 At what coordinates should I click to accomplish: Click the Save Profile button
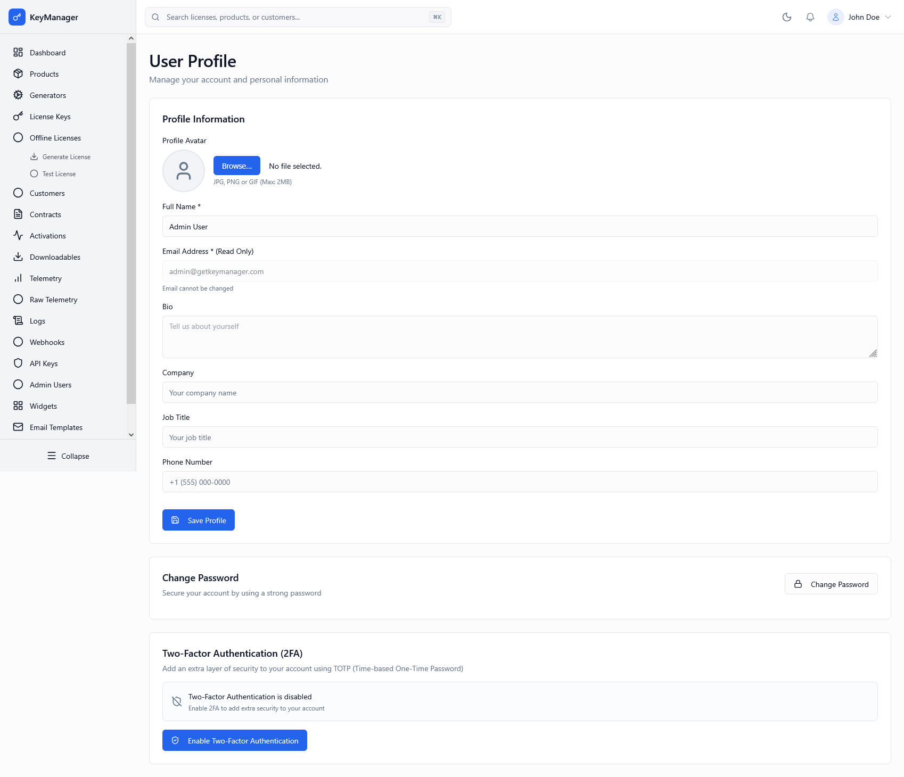[198, 520]
